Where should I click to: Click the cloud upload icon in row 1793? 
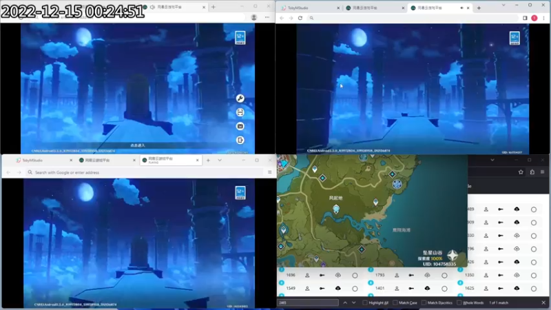[x=427, y=275]
